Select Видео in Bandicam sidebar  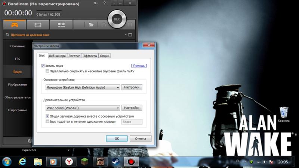(x=17, y=72)
